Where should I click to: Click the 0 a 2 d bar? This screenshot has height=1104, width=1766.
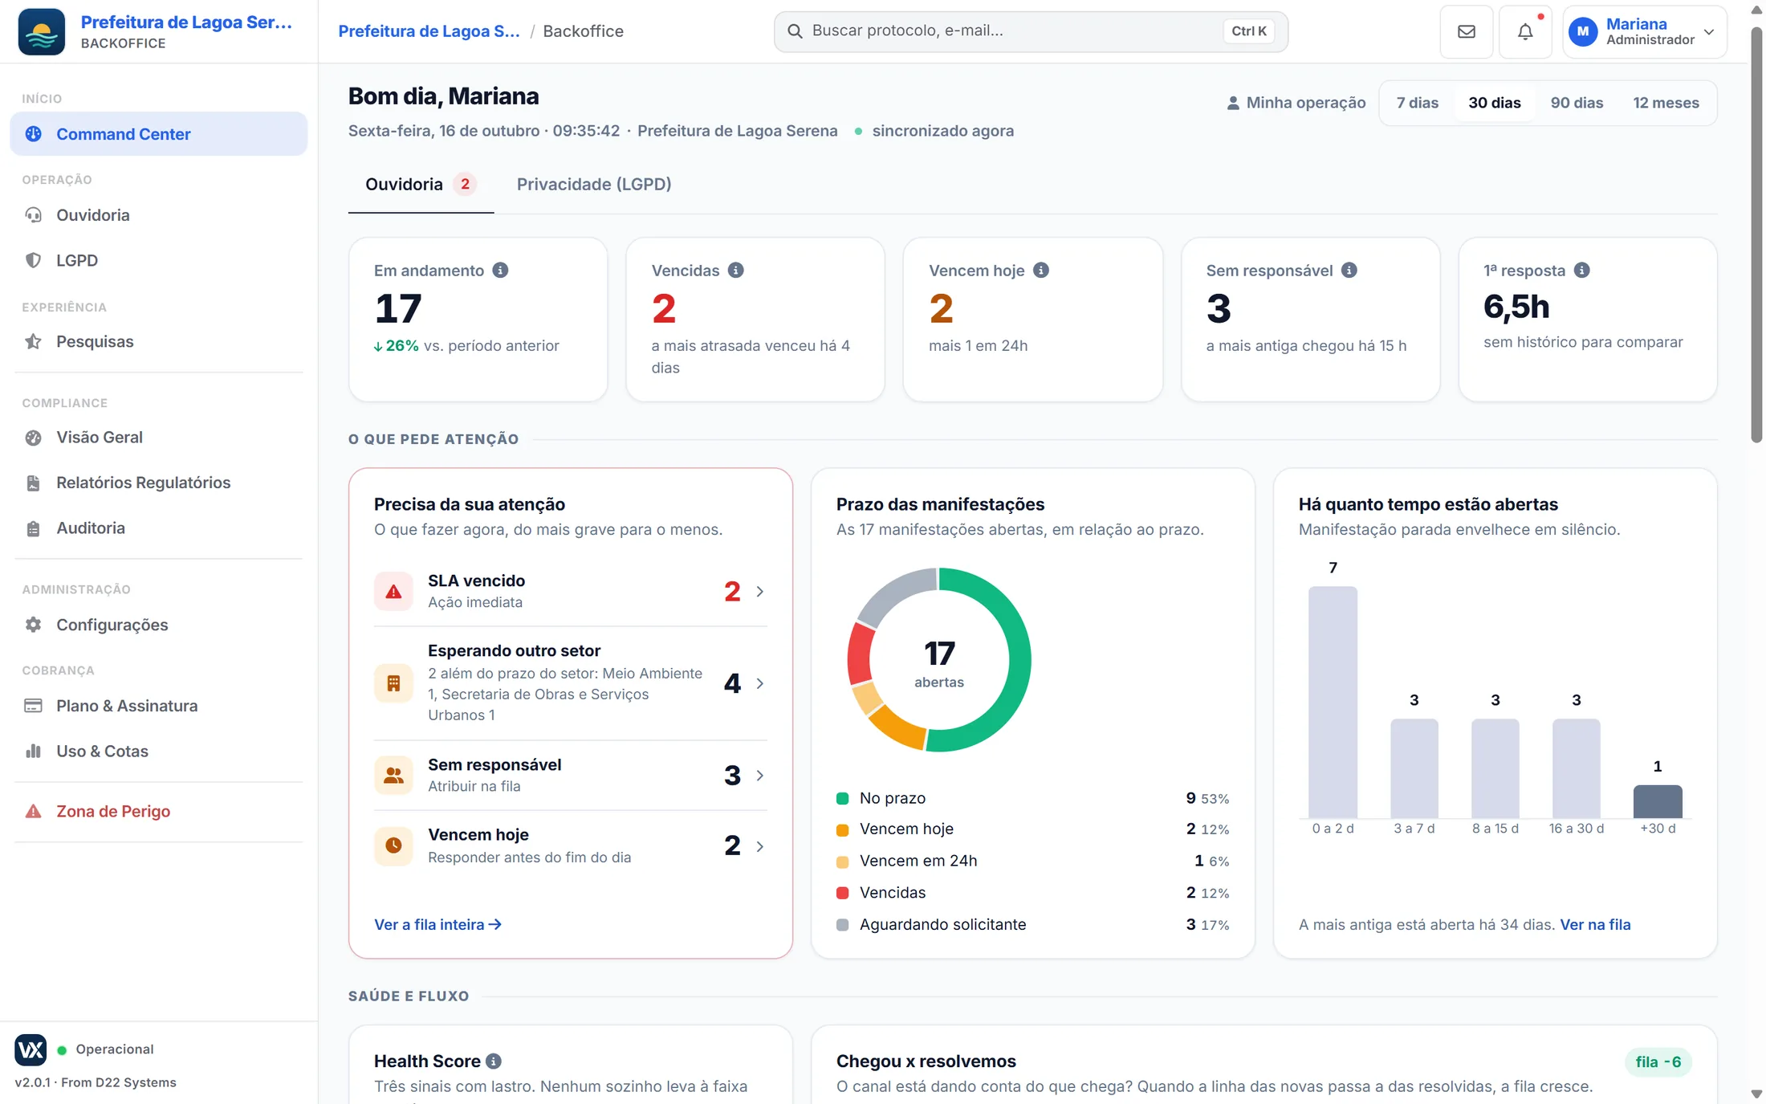coord(1333,703)
